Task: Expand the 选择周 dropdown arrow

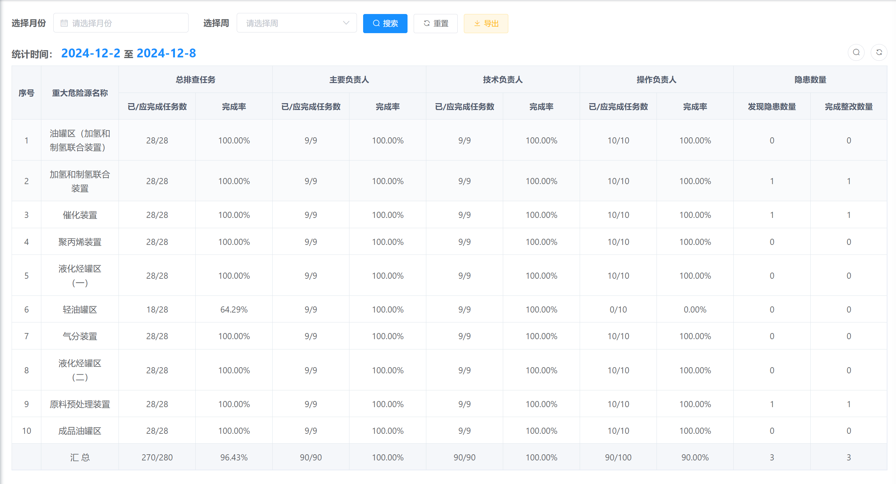Action: (x=346, y=23)
